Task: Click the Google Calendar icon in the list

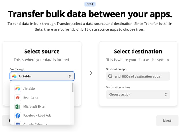Action: coord(18,123)
